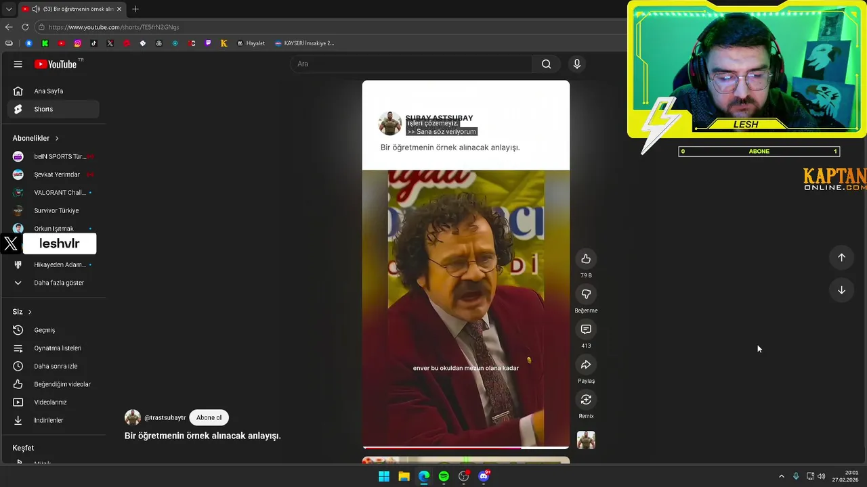Click the Remix icon
This screenshot has height=487, width=867.
click(586, 400)
